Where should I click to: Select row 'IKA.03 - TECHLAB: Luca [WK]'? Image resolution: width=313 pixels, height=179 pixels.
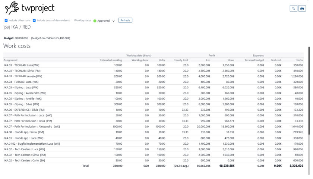(x=153, y=65)
